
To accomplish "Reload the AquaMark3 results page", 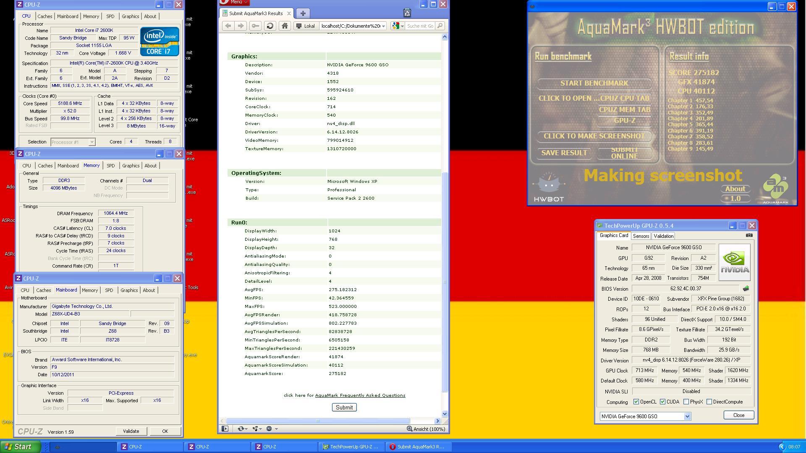I will (x=270, y=26).
